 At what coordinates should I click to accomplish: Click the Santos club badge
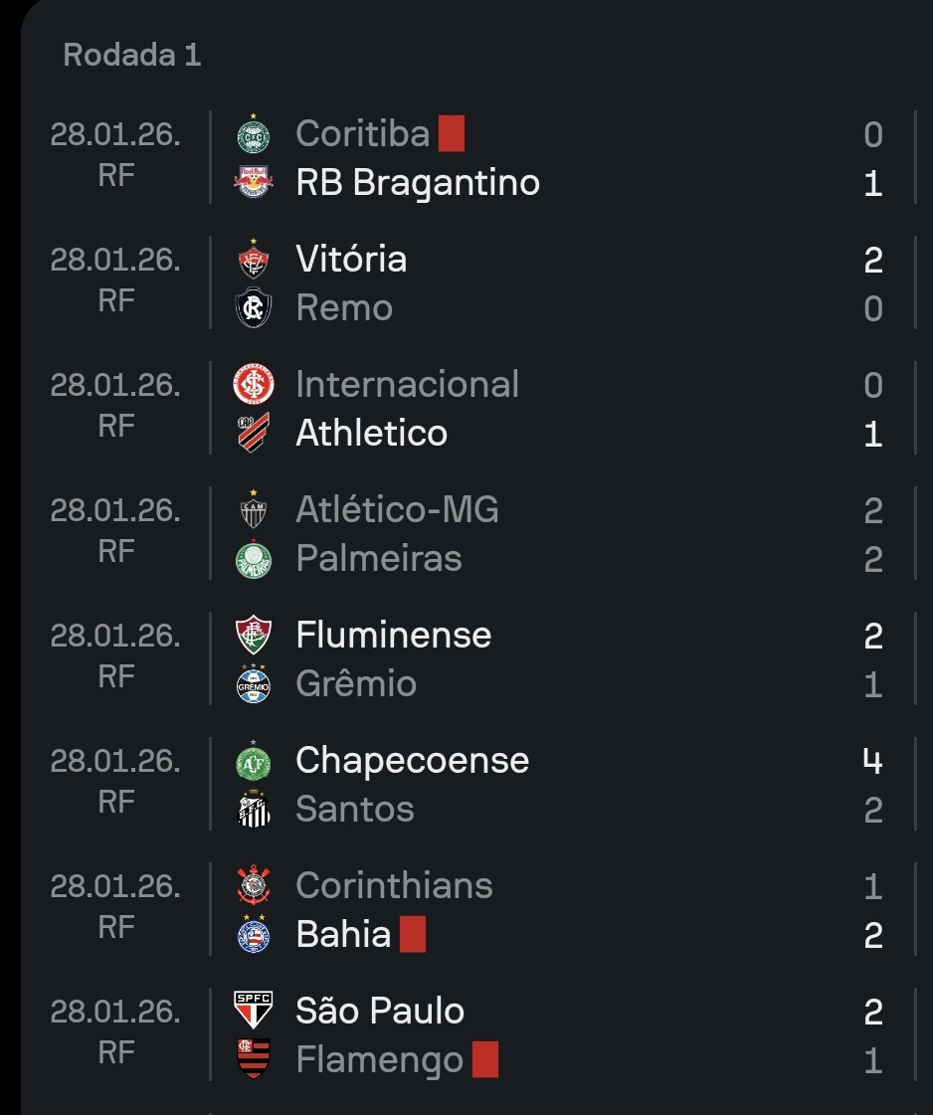pyautogui.click(x=254, y=810)
